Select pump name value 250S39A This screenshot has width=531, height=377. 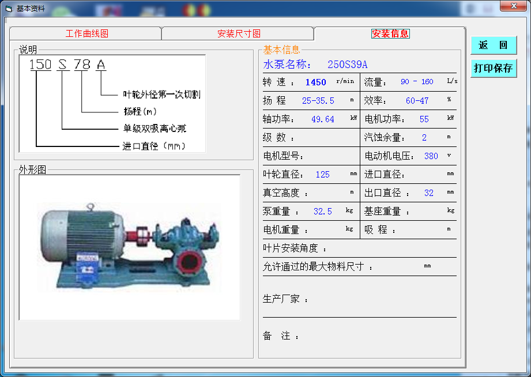click(347, 65)
